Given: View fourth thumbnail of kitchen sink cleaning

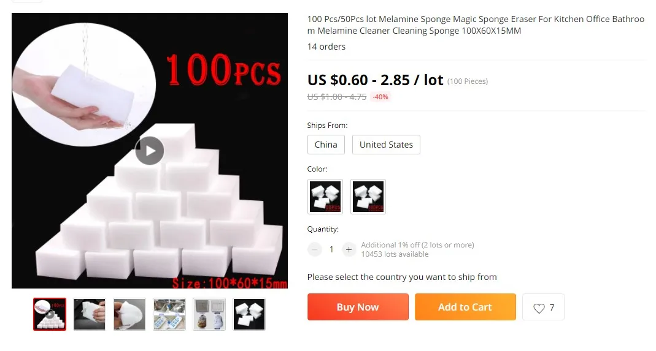Looking at the screenshot, I should (x=169, y=314).
